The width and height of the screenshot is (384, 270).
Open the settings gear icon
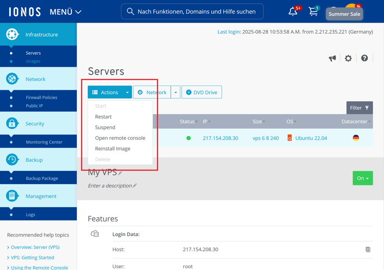click(348, 58)
